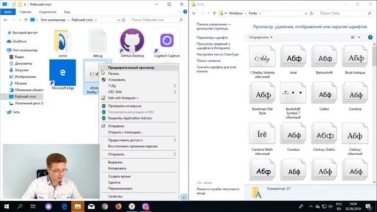The height and width of the screenshot is (212, 377).
Task: Open view options dropdown arrow in Fonts
Action: pyautogui.click(x=359, y=37)
